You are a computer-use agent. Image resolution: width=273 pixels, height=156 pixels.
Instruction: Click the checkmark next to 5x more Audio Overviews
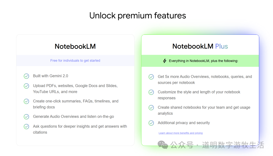(151, 77)
